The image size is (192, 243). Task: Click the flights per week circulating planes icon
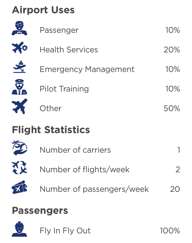[20, 167]
